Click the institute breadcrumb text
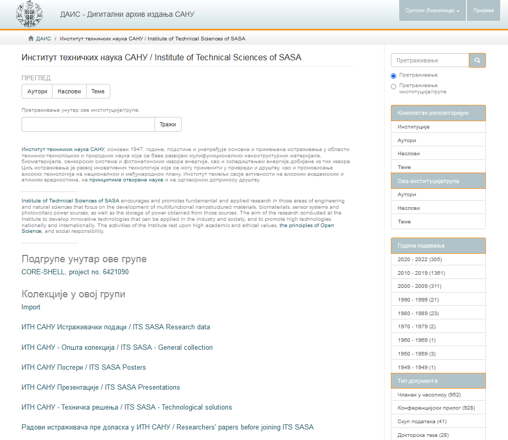 click(152, 38)
